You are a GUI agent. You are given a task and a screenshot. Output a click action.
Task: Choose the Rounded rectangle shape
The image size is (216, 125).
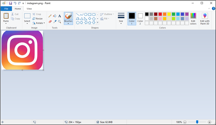(94, 15)
